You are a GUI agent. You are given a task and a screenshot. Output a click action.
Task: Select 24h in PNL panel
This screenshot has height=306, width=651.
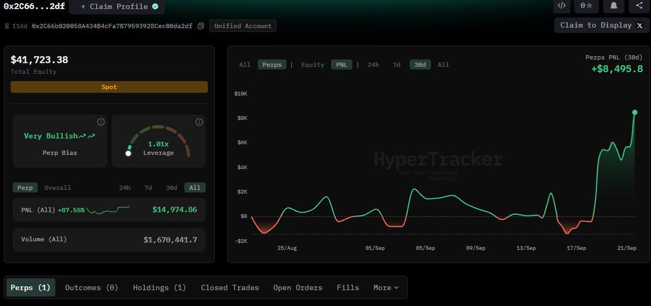[125, 188]
